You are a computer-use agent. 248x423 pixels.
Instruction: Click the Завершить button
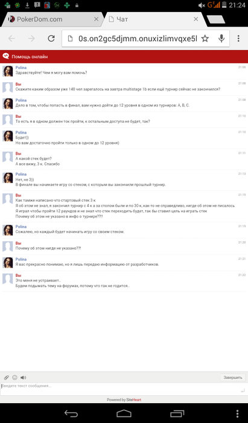tap(233, 378)
